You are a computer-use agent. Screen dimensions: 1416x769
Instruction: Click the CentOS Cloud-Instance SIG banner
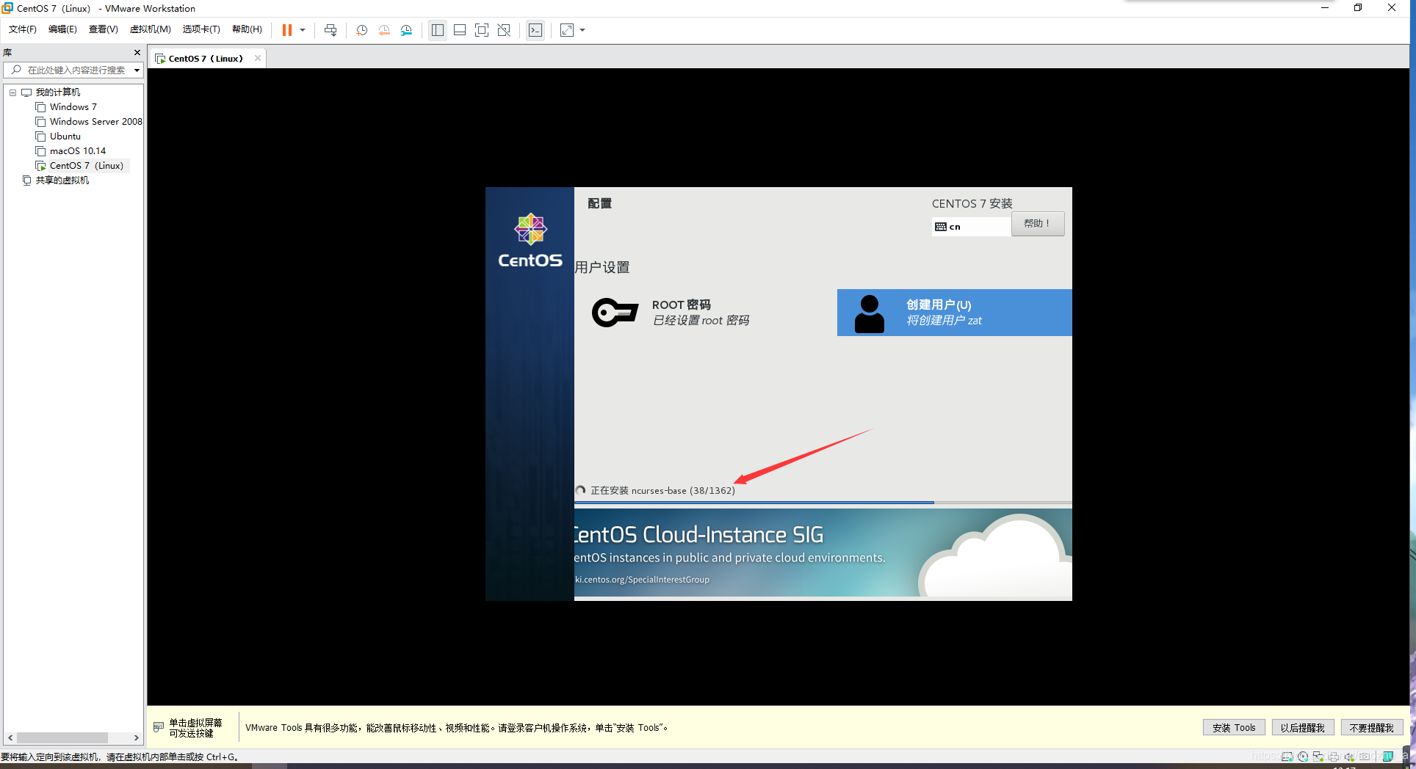click(x=823, y=553)
